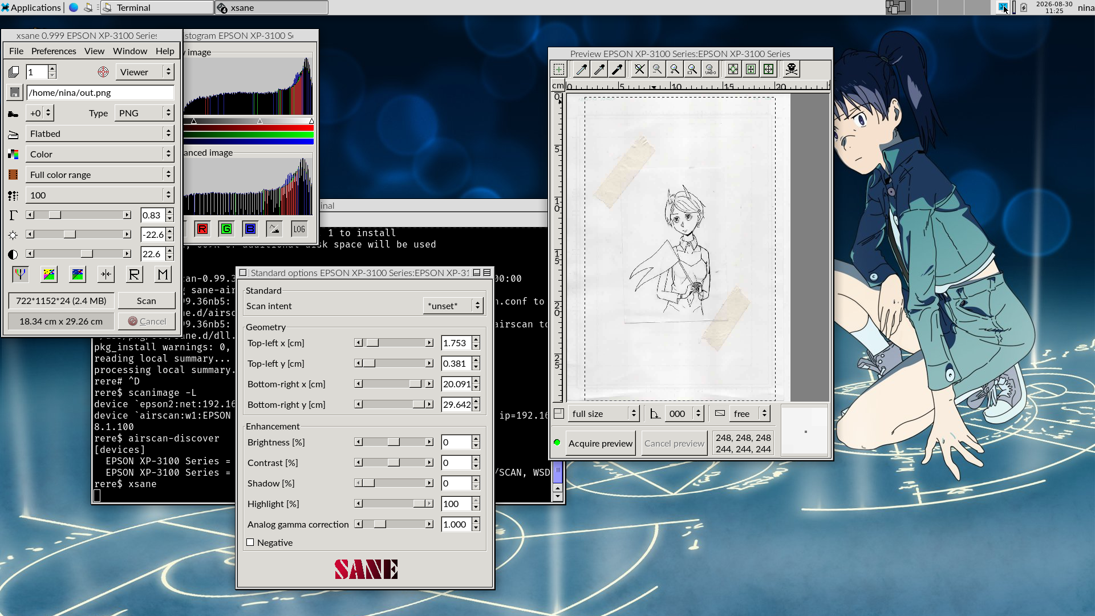Click the RGB default enhancement icon
The image size is (1095, 616).
[x=21, y=274]
